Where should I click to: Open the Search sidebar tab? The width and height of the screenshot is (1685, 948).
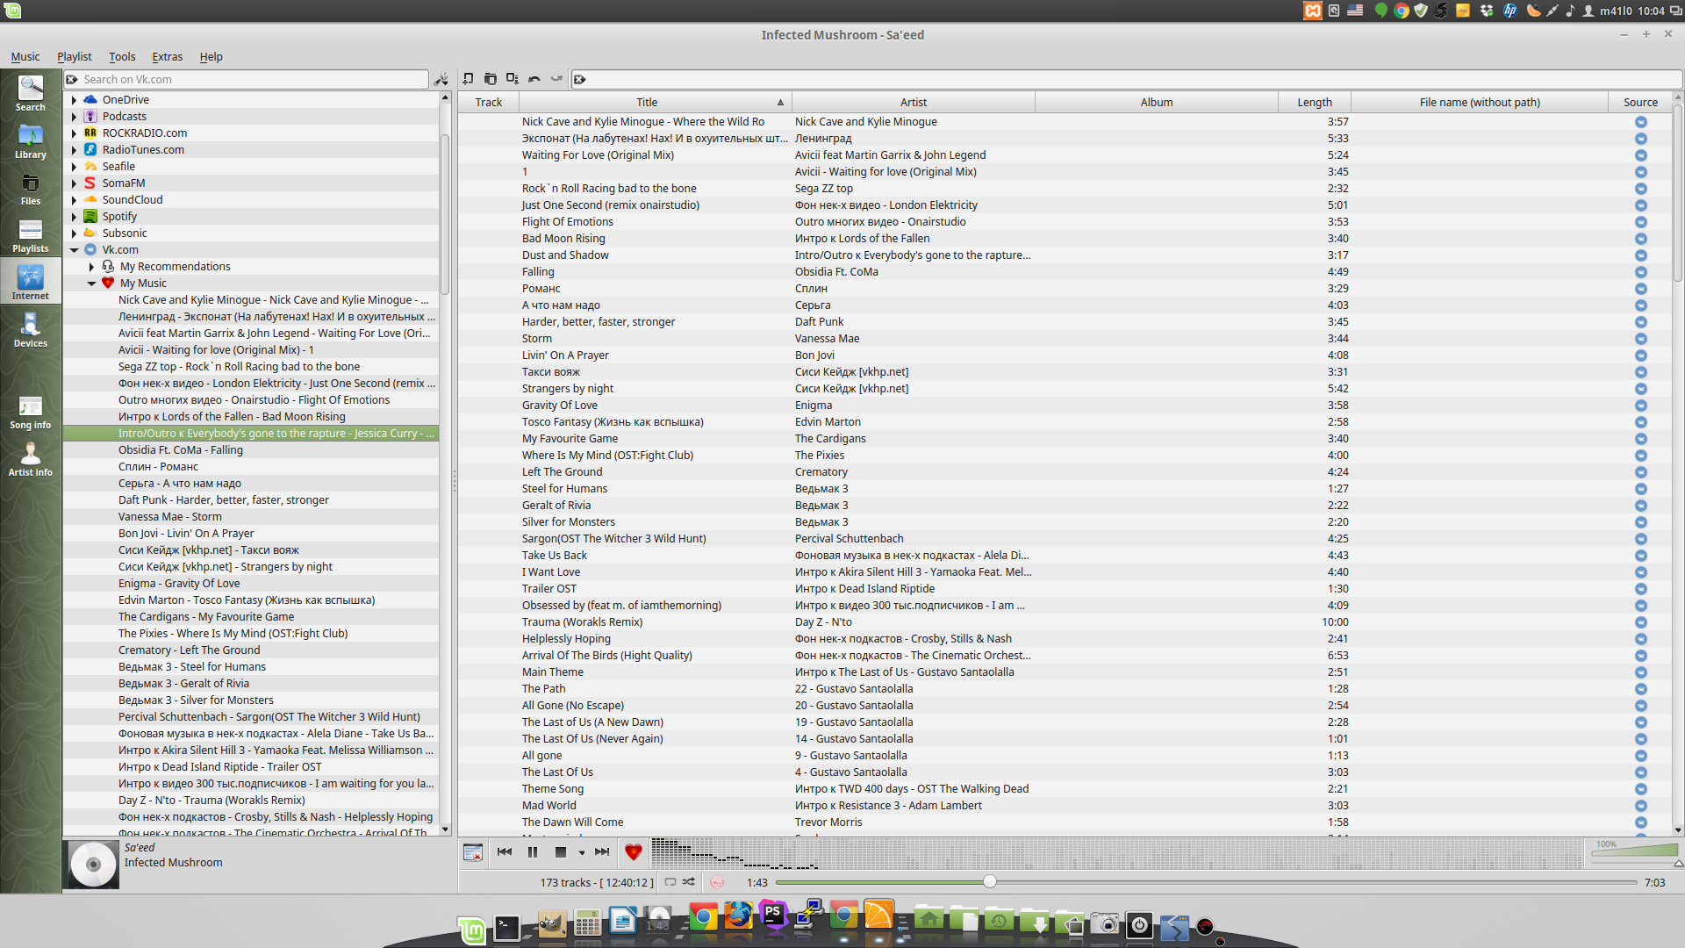tap(30, 93)
